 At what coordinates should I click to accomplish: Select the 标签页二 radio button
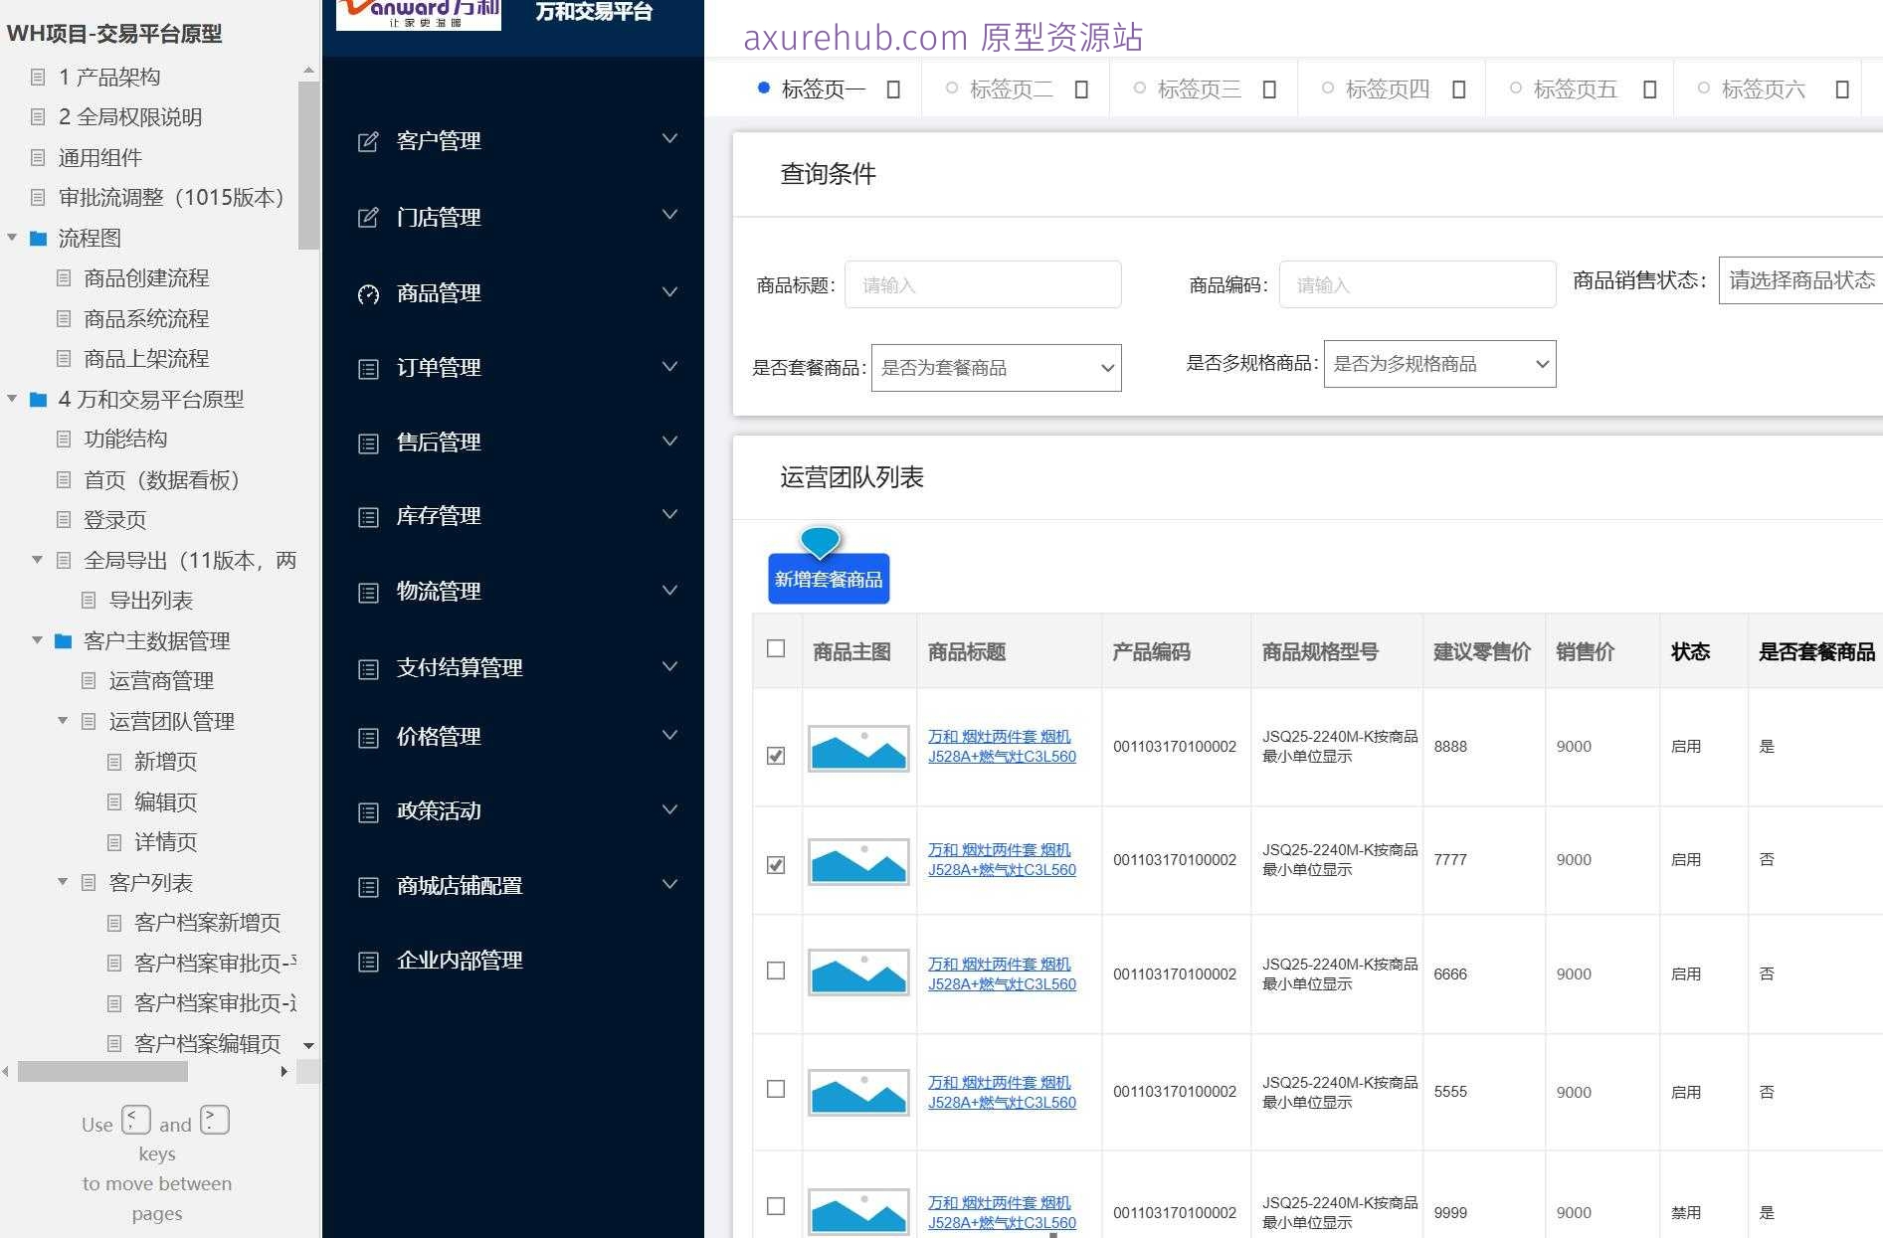tap(952, 88)
